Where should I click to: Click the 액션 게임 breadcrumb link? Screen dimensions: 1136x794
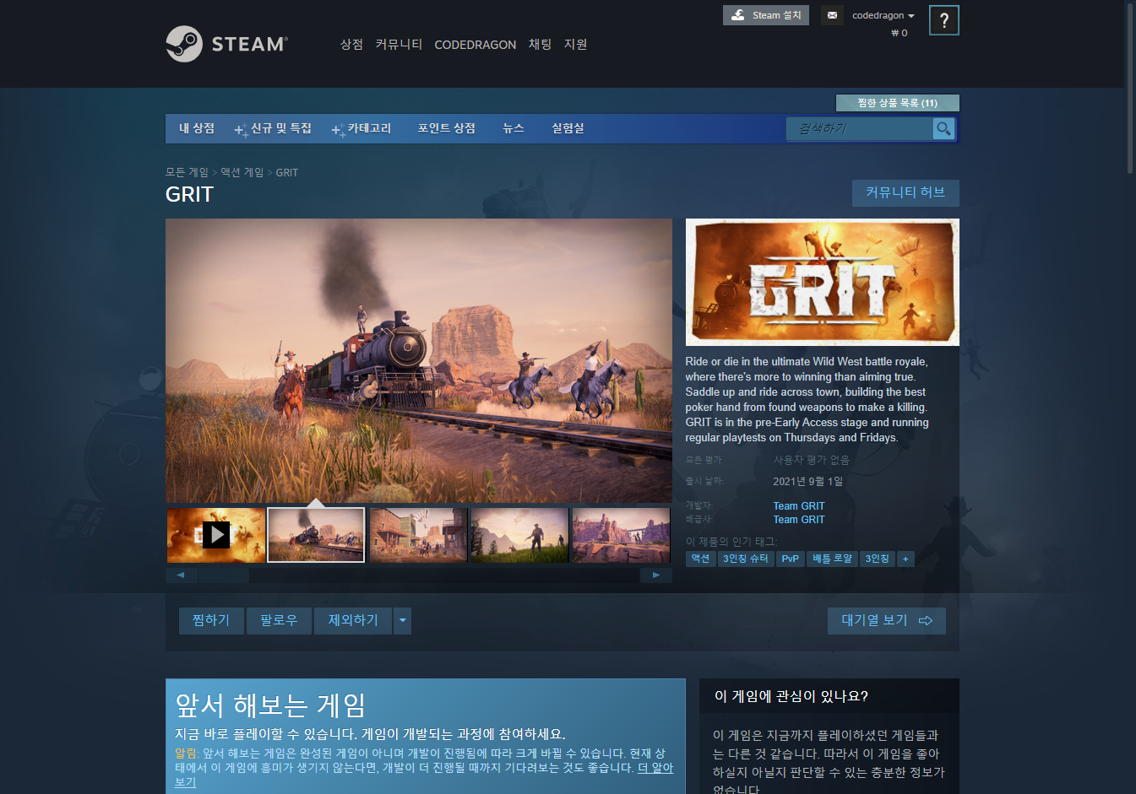click(242, 172)
